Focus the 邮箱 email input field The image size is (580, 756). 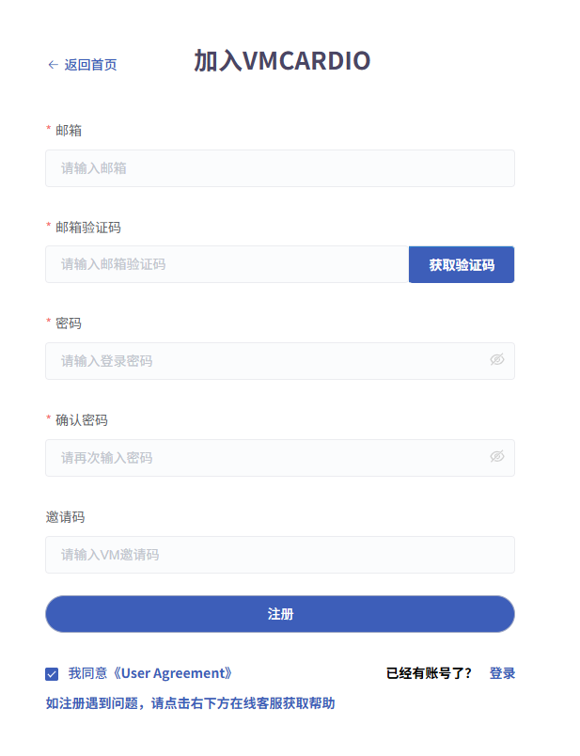coord(280,168)
